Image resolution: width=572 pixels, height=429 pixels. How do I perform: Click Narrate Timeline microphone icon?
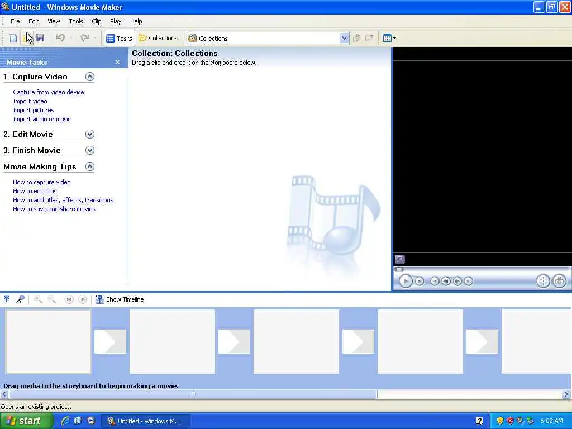21,299
